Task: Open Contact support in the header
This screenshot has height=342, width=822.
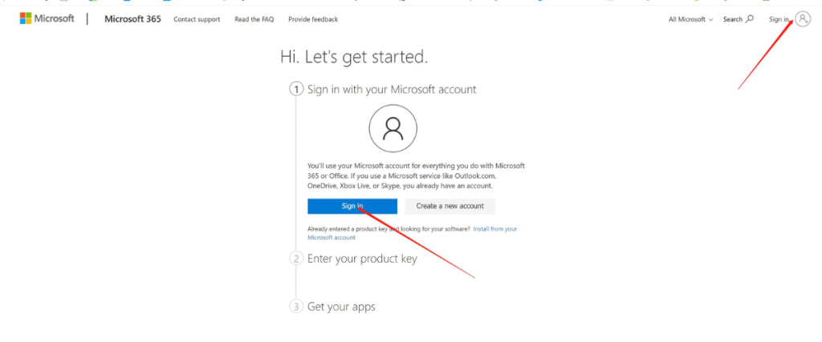Action: tap(197, 19)
